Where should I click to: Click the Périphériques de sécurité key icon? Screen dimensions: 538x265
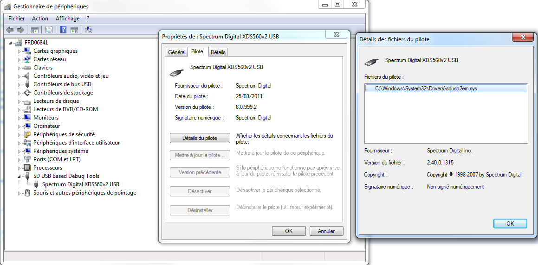coord(27,134)
